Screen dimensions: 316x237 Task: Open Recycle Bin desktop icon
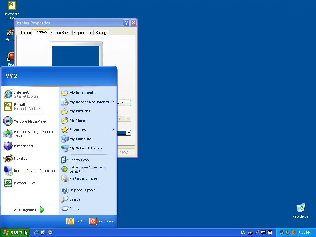click(301, 210)
